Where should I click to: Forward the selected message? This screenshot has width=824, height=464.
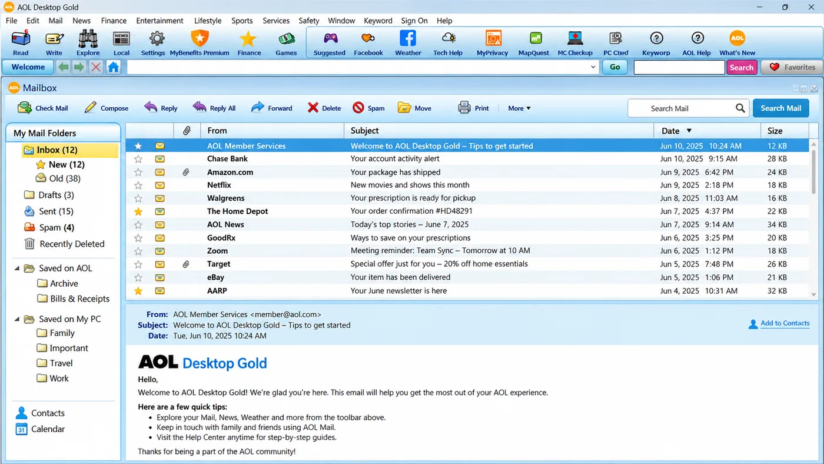coord(271,108)
